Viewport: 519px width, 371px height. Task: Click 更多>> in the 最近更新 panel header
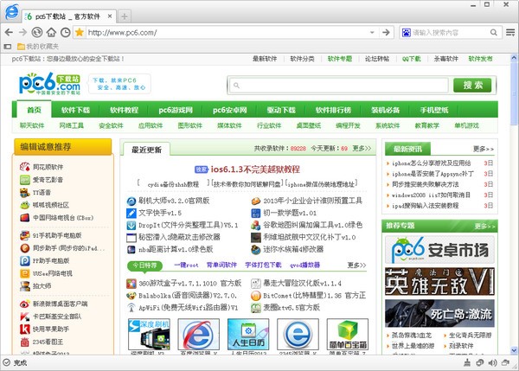pos(362,148)
